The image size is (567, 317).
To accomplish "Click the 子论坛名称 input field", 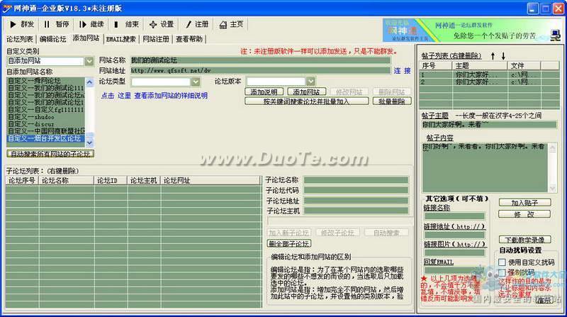I will (x=357, y=180).
